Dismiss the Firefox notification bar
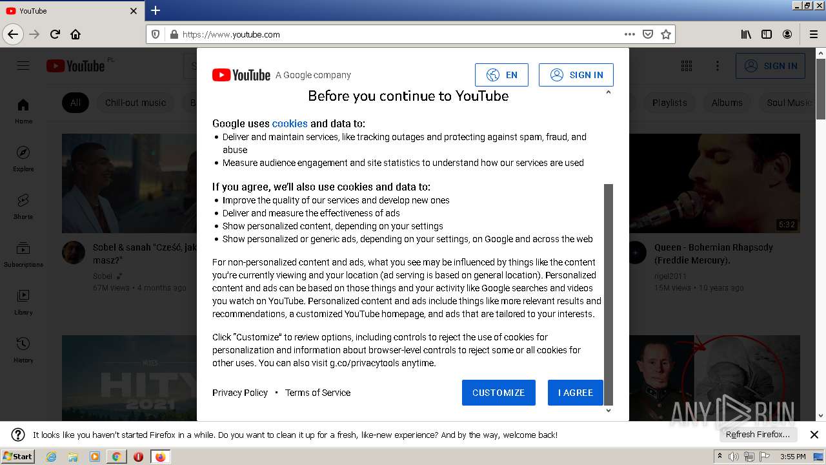The image size is (826, 465). click(x=814, y=435)
